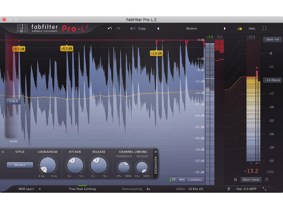The height and width of the screenshot is (209, 283).
Task: Click the redo arrow icon
Action: pyautogui.click(x=118, y=28)
